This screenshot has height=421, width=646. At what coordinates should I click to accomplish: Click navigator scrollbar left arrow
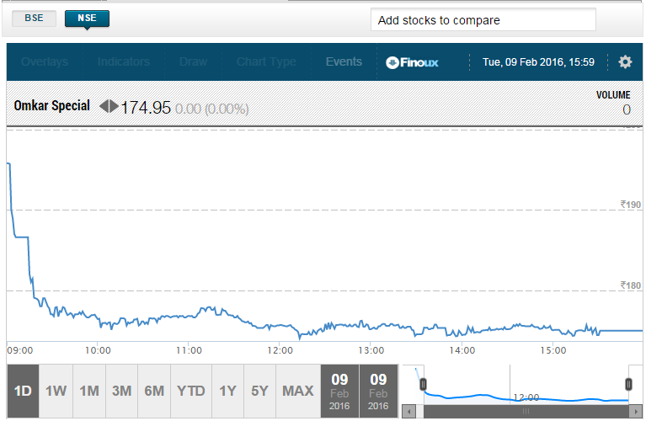click(409, 412)
